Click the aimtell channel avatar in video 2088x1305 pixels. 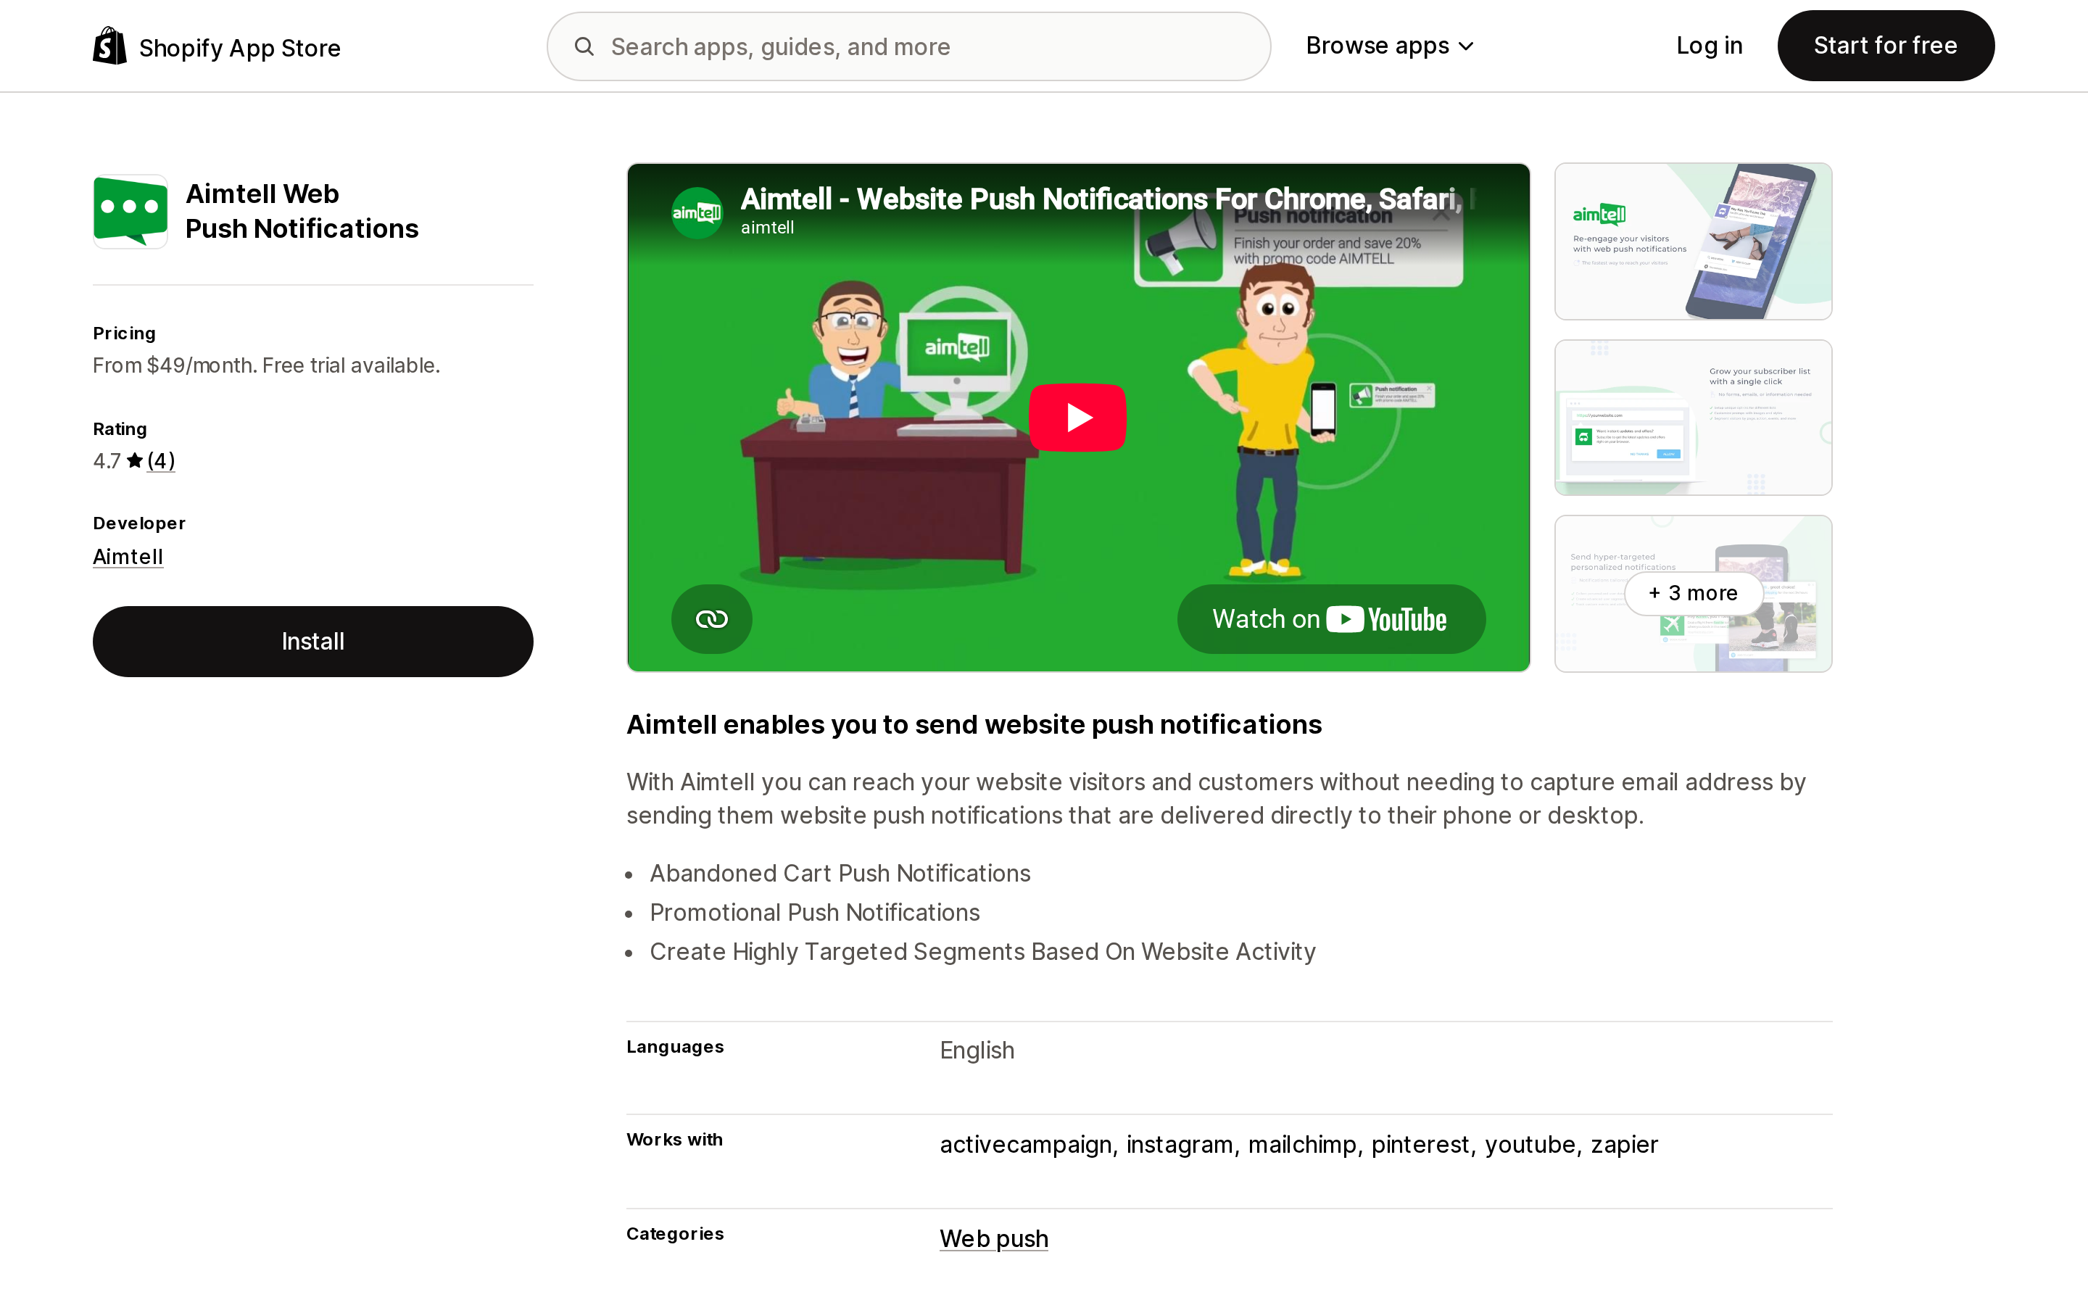point(697,212)
